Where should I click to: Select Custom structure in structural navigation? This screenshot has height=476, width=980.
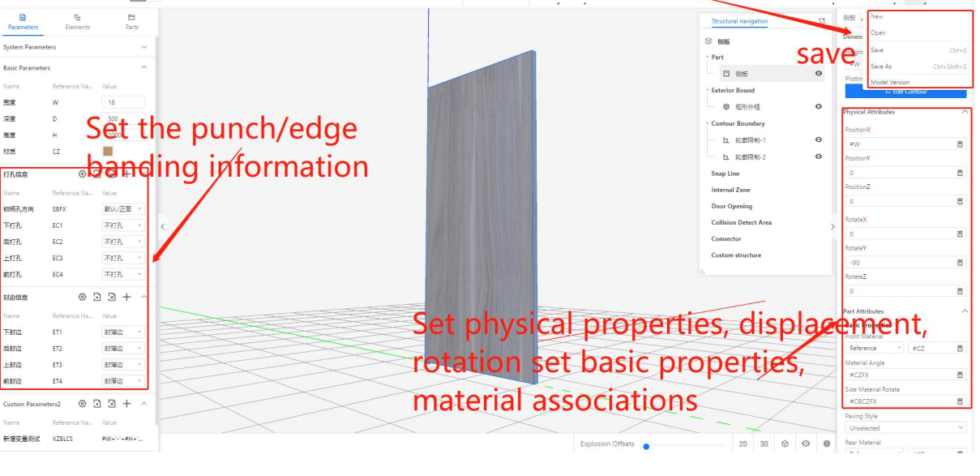[736, 255]
